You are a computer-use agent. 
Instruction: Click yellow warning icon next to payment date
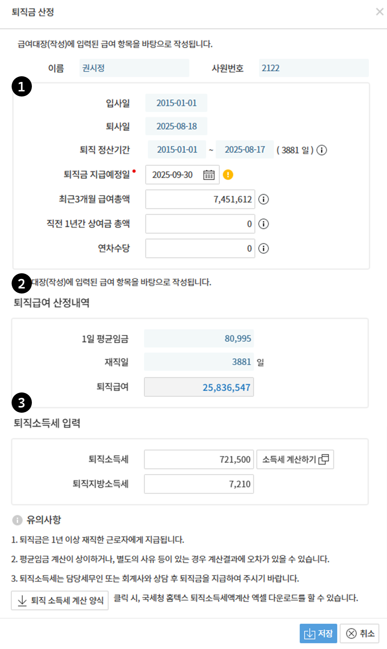(x=228, y=175)
